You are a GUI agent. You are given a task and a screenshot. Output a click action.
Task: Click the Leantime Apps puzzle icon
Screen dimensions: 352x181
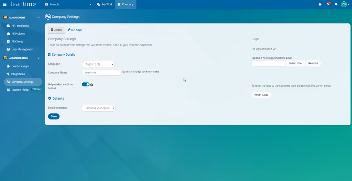click(x=8, y=66)
